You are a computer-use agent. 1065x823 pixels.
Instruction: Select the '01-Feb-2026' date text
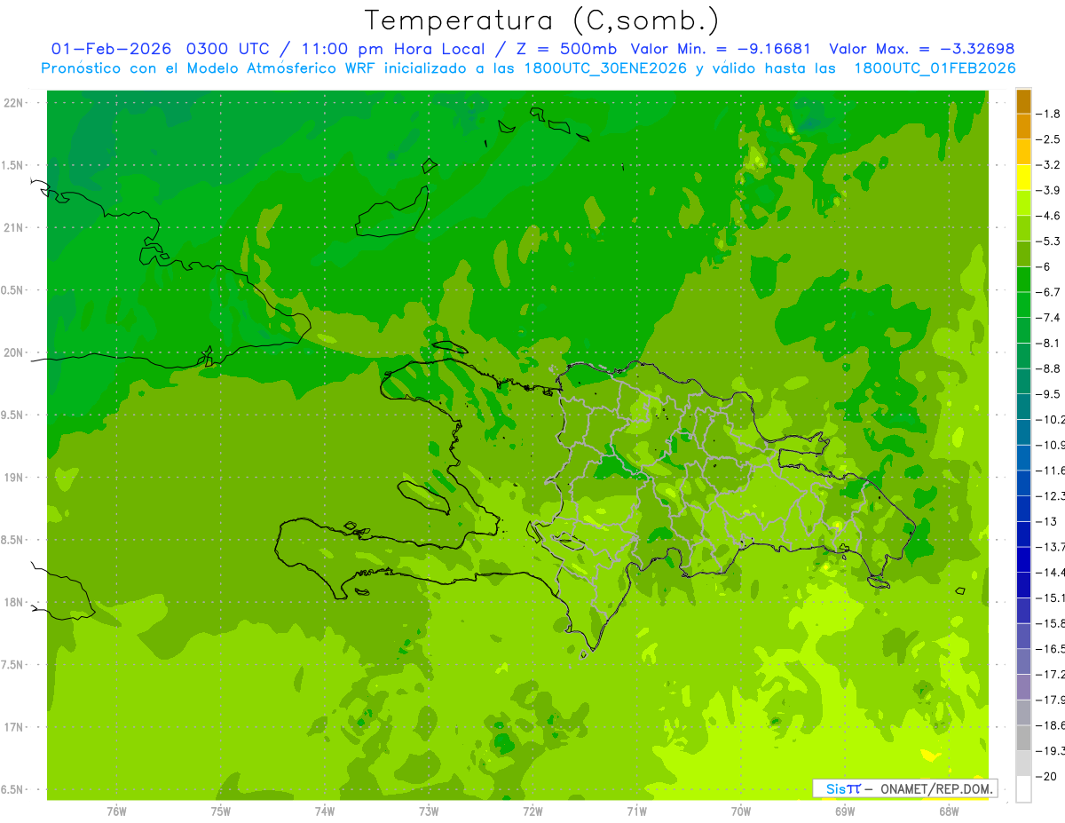coord(112,49)
